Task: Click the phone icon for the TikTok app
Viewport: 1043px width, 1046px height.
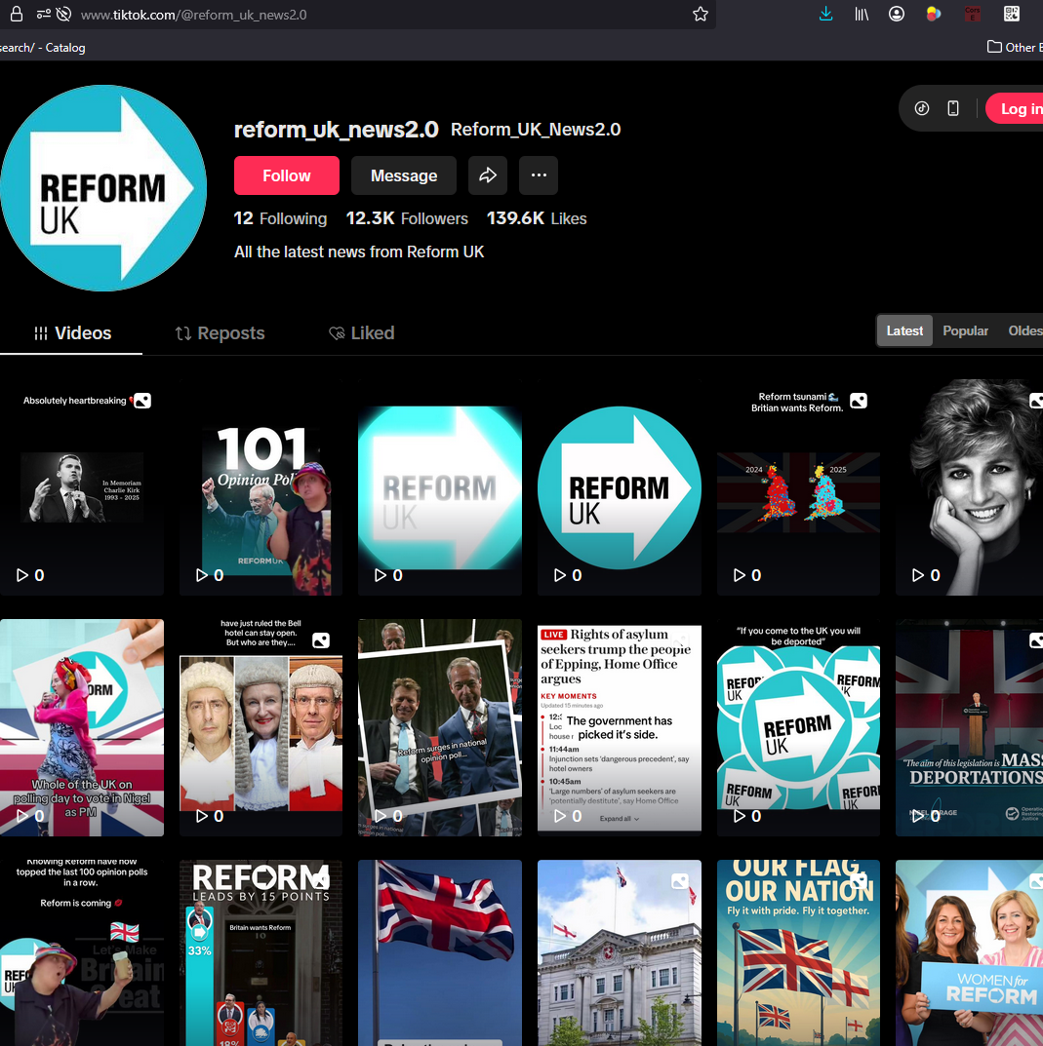Action: coord(953,109)
